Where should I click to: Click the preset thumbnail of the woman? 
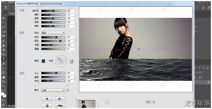coord(87,104)
